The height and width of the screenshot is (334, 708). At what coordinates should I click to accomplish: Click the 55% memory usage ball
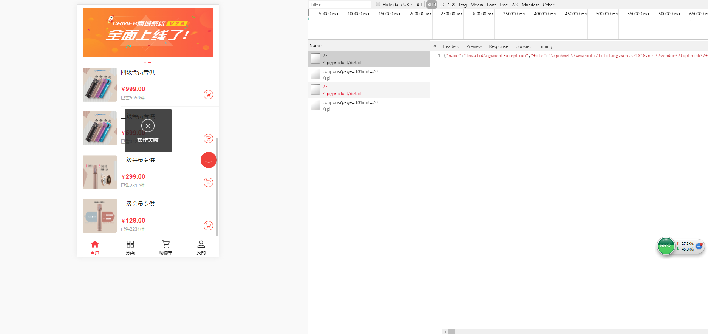[666, 246]
